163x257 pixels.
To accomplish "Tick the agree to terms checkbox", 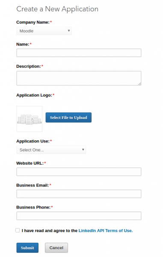I will click(x=18, y=230).
